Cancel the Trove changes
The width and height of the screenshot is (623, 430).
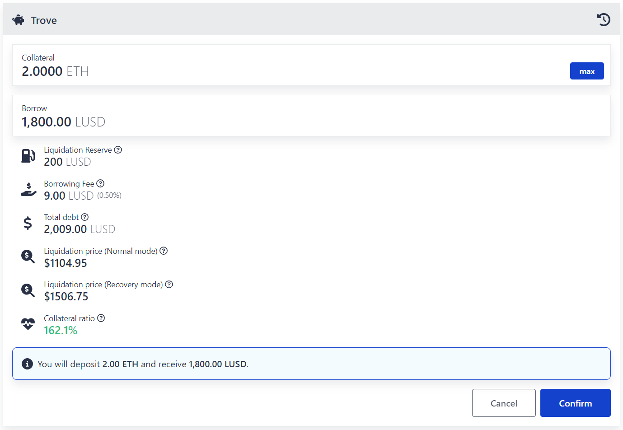pos(504,403)
